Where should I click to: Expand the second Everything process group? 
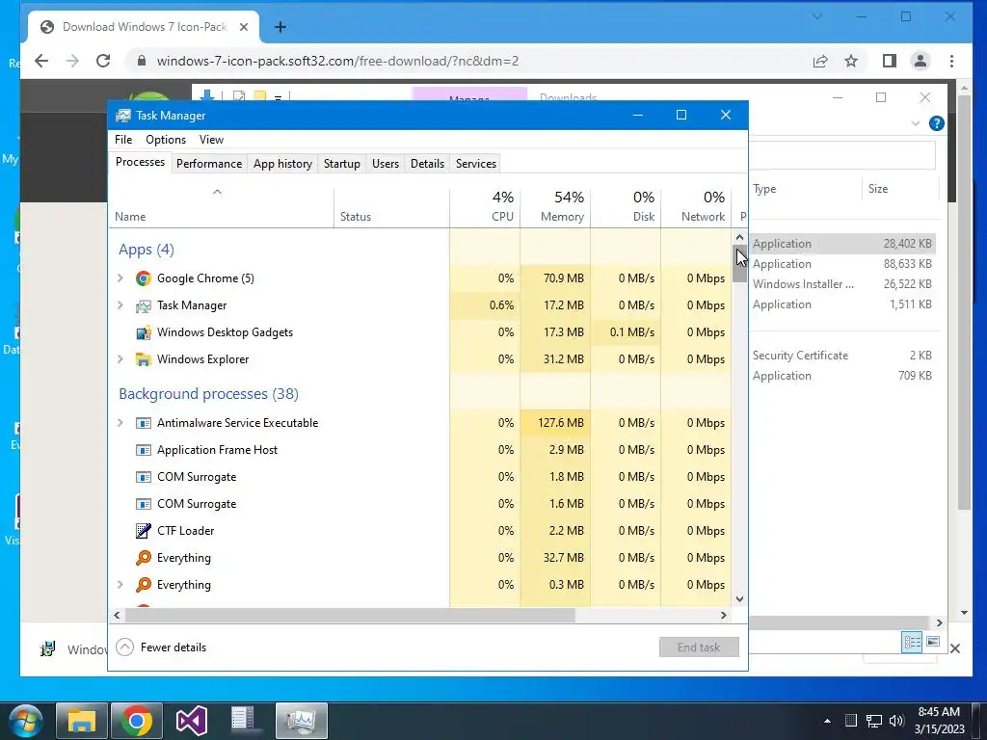click(120, 585)
